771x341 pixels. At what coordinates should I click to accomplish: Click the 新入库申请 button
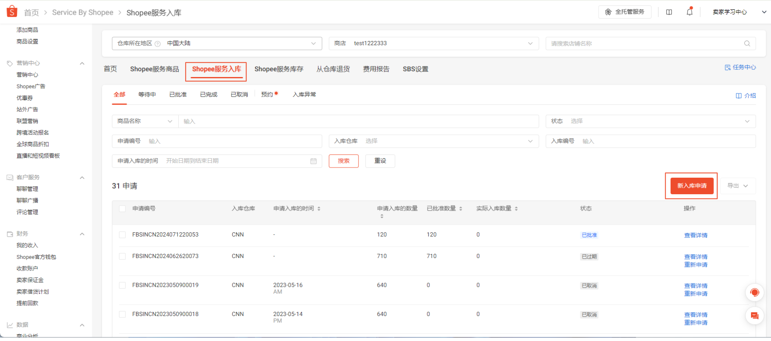click(x=692, y=186)
